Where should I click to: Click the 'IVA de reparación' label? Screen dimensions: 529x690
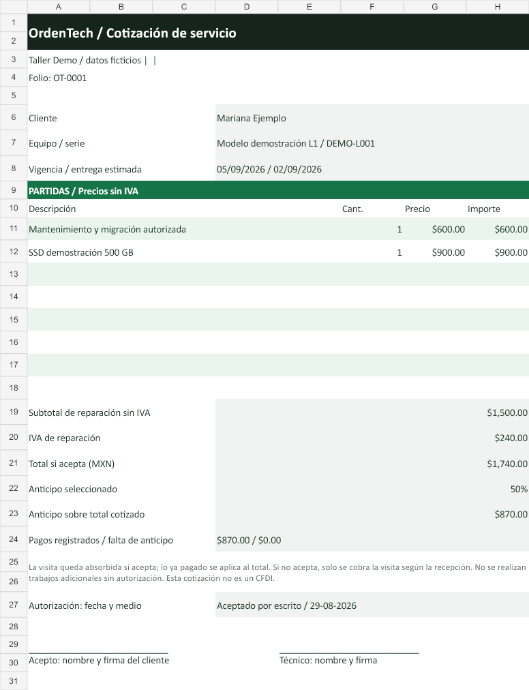coord(64,438)
